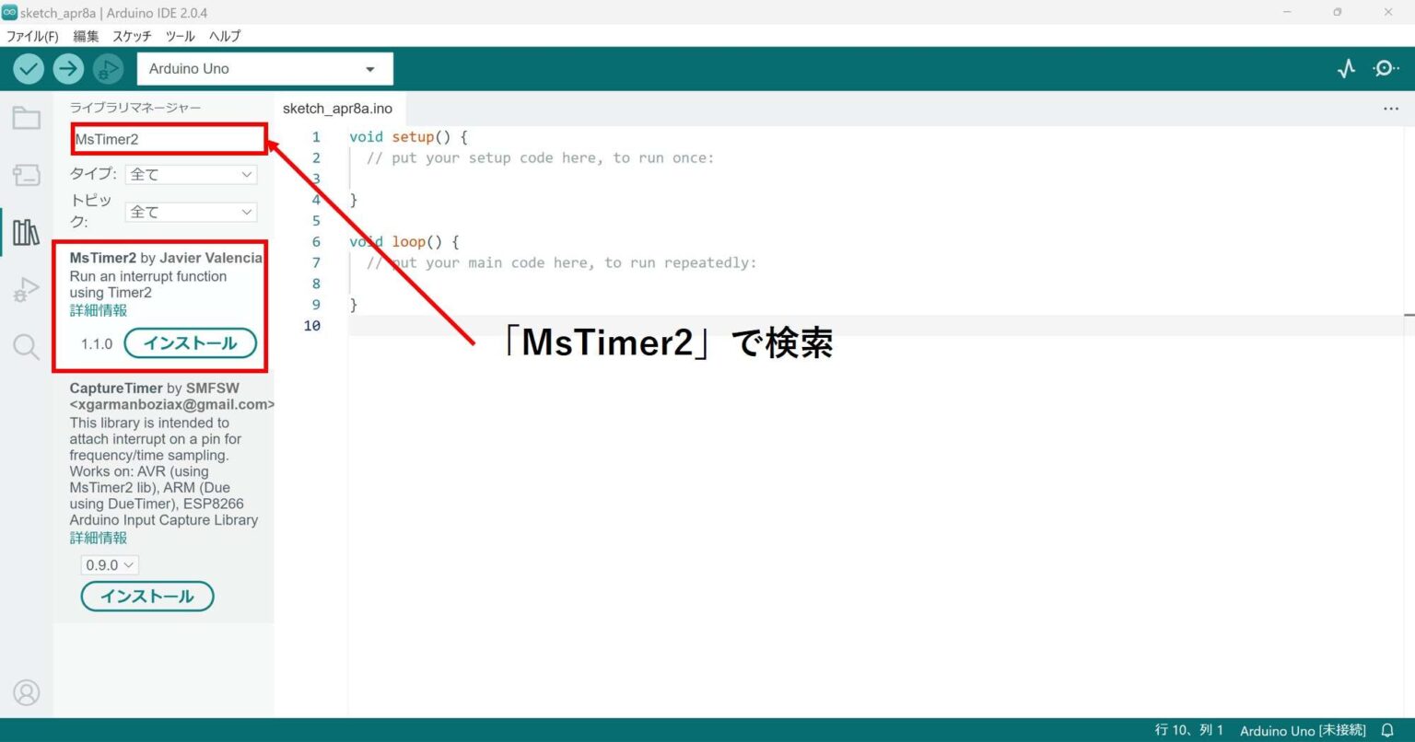Image resolution: width=1415 pixels, height=742 pixels.
Task: Click the account profile icon at sidebar bottom
Action: click(x=27, y=692)
